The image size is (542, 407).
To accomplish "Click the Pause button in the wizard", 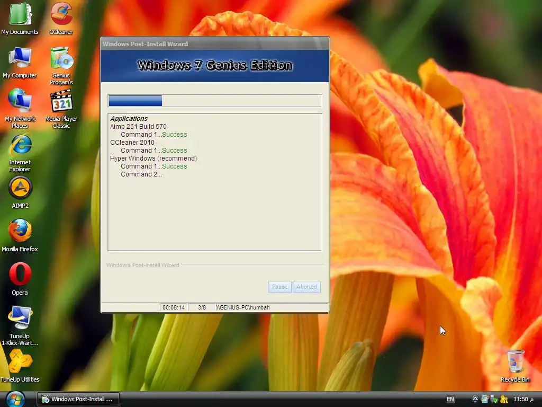I will pos(279,287).
